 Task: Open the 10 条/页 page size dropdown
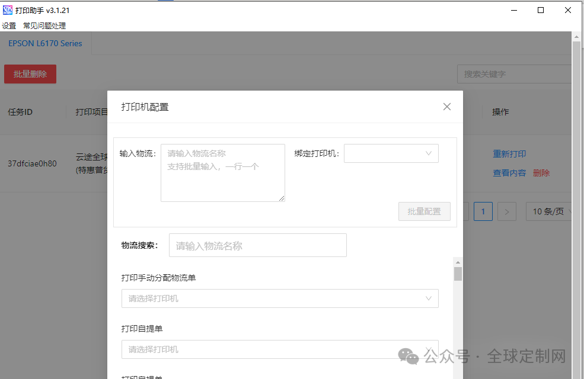pyautogui.click(x=549, y=211)
